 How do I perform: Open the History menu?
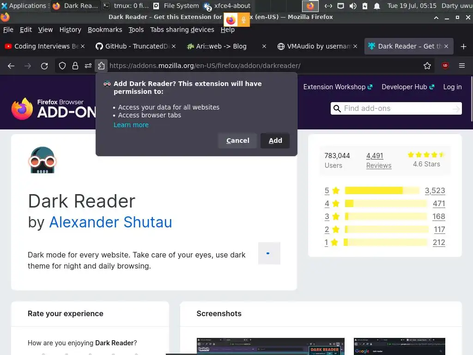(70, 30)
